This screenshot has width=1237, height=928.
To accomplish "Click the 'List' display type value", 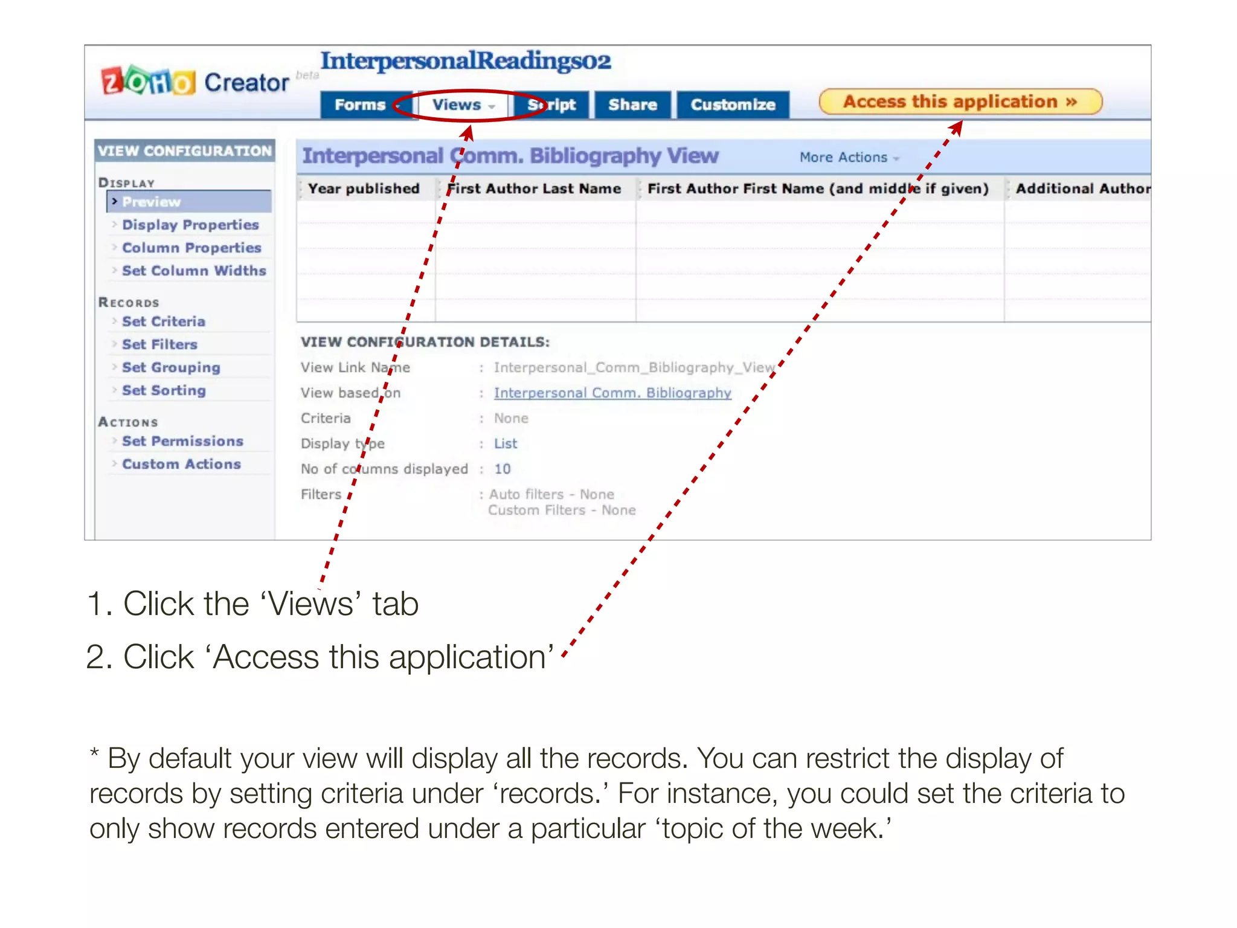I will point(506,443).
